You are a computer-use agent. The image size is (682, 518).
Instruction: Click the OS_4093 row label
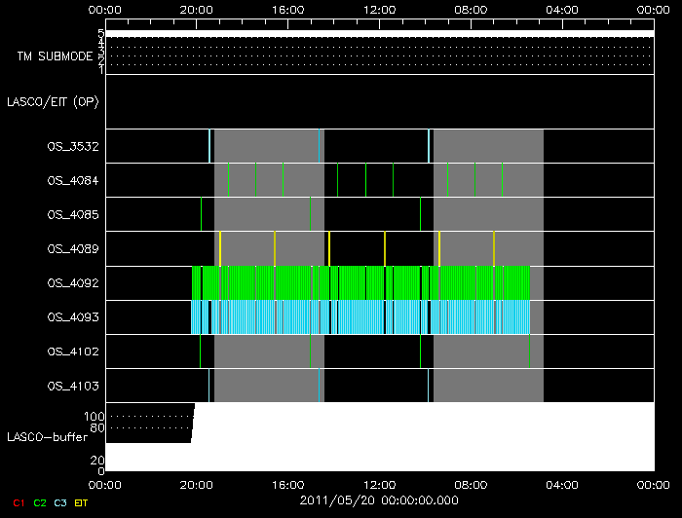(x=73, y=317)
